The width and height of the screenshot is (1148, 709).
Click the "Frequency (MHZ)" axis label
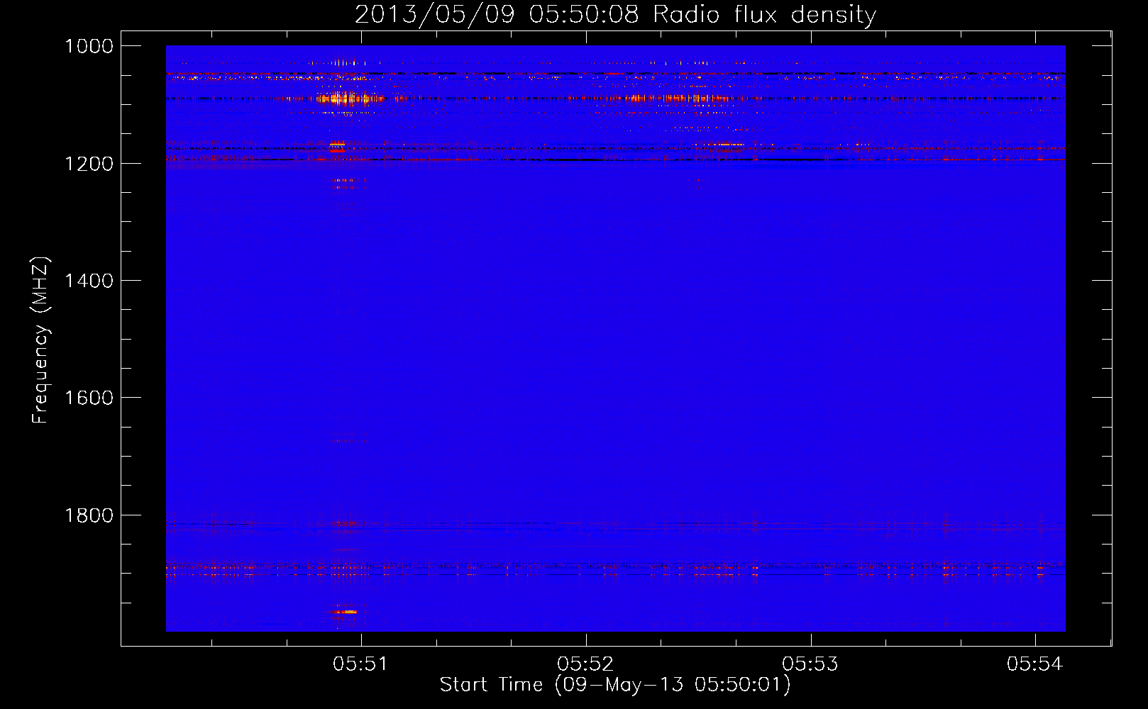point(40,340)
